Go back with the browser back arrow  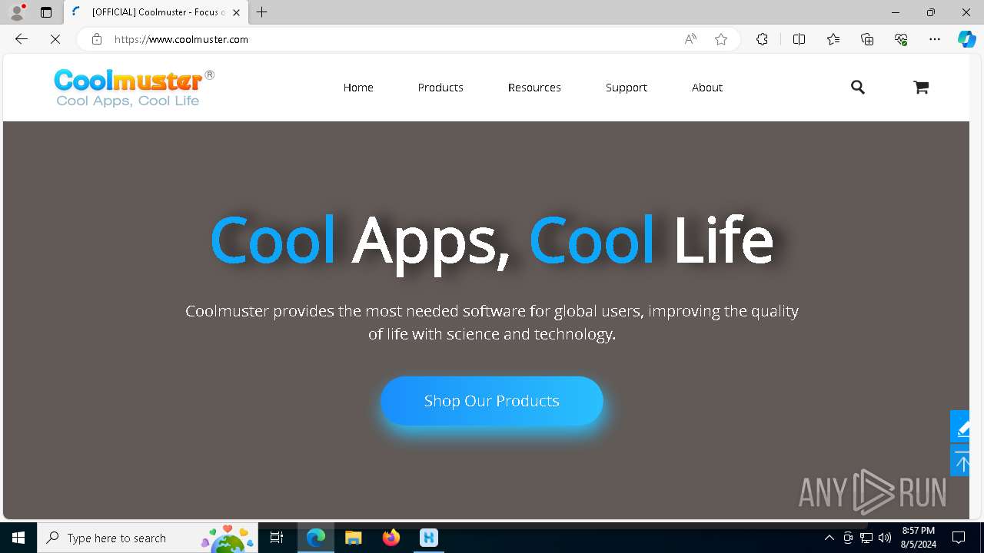point(22,39)
